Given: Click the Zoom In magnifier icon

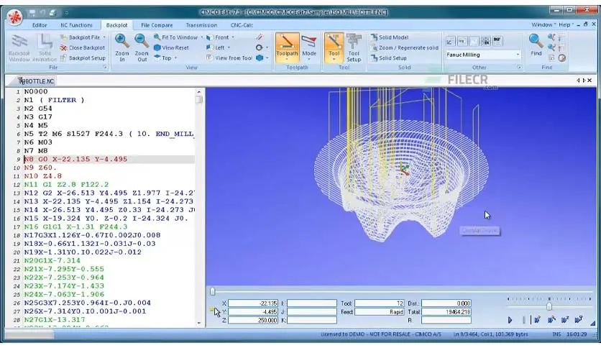Looking at the screenshot, I should coord(121,42).
